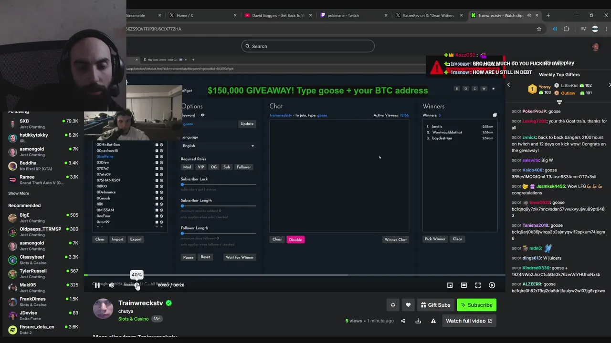Open the user avatar menu on Kick
Viewport: 611px width, 343px height.
pyautogui.click(x=595, y=46)
